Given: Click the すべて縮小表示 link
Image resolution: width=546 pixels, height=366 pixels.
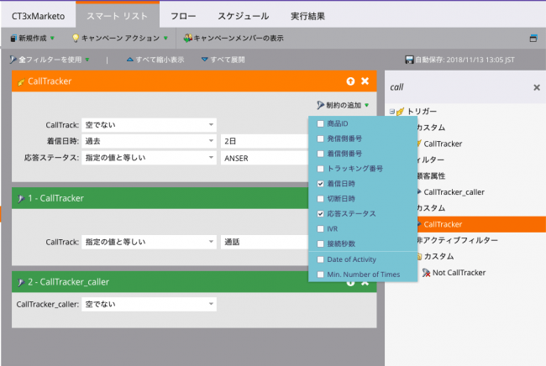Looking at the screenshot, I should point(155,60).
